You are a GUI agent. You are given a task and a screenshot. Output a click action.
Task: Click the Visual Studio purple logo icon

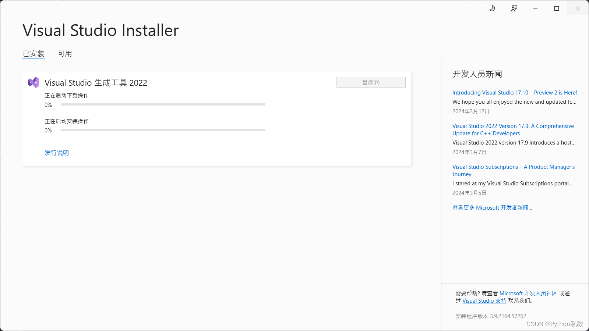[33, 82]
